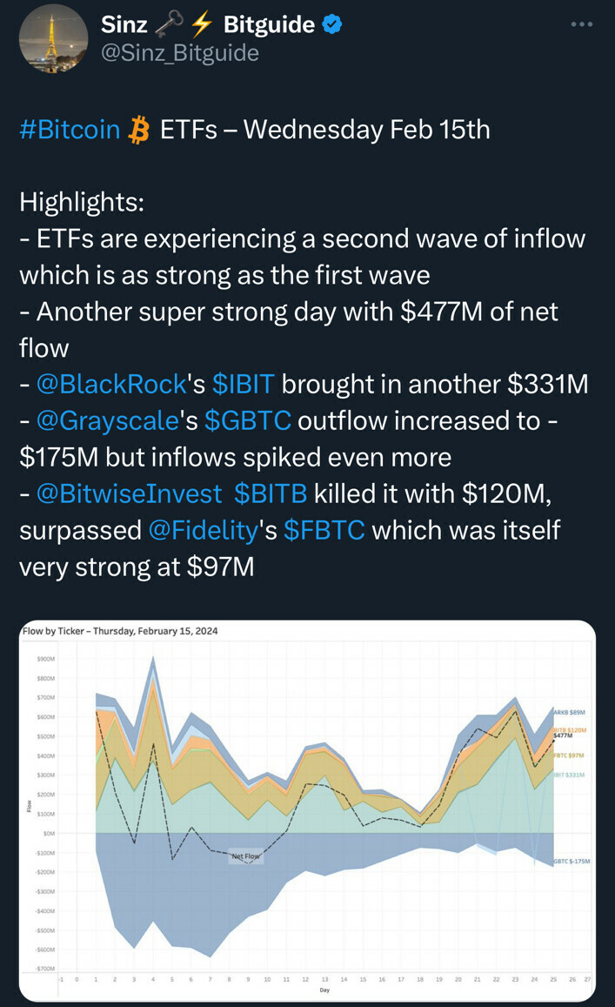Viewport: 615px width, 1007px height.
Task: Go to the @Fidelity mention
Action: [204, 530]
